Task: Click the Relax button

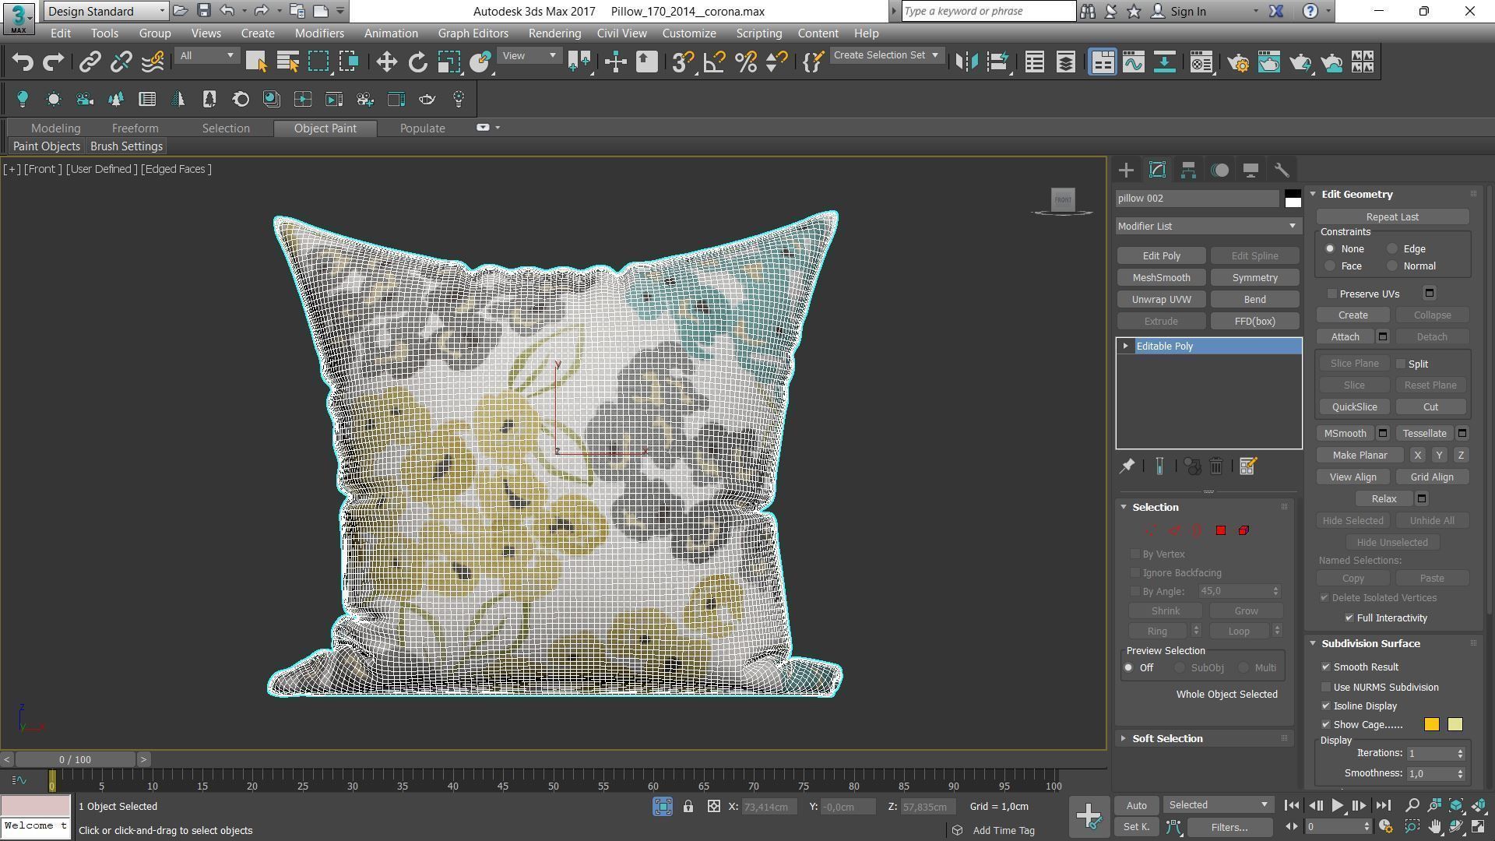Action: tap(1384, 499)
